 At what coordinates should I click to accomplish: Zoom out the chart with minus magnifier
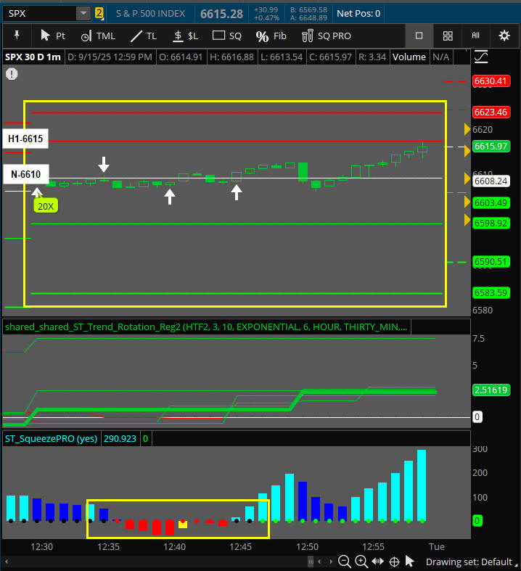344,561
